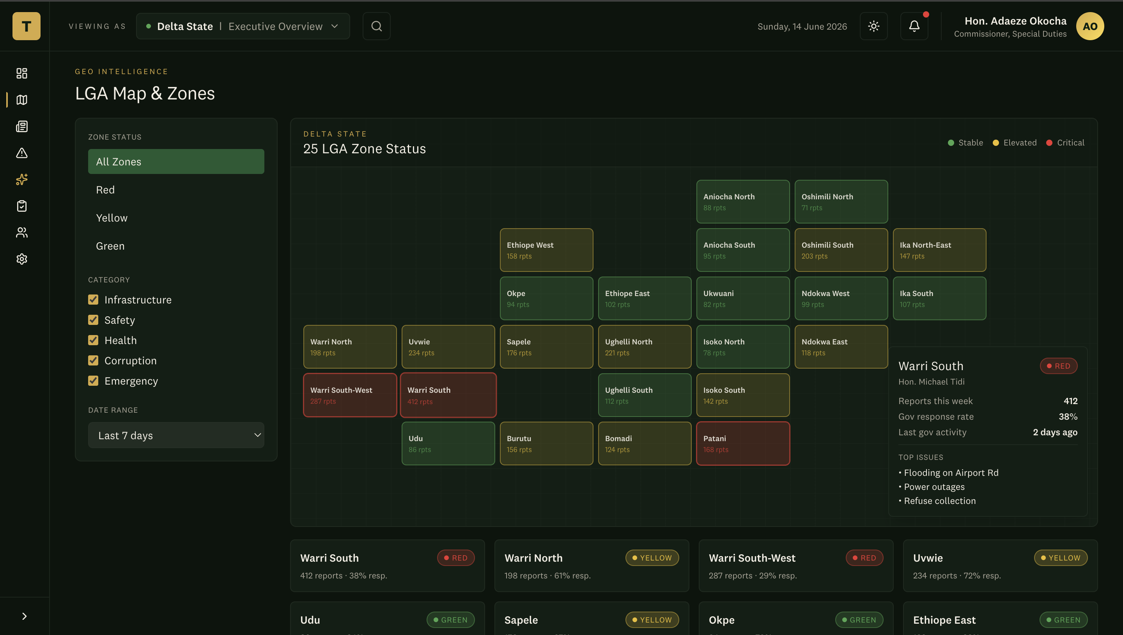Select the Ughelli North map tile
The image size is (1123, 635).
[645, 347]
